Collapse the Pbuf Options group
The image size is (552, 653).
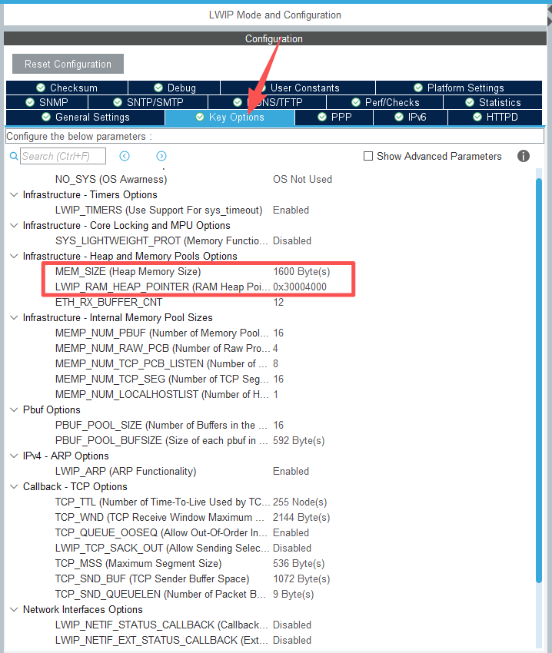click(x=14, y=409)
